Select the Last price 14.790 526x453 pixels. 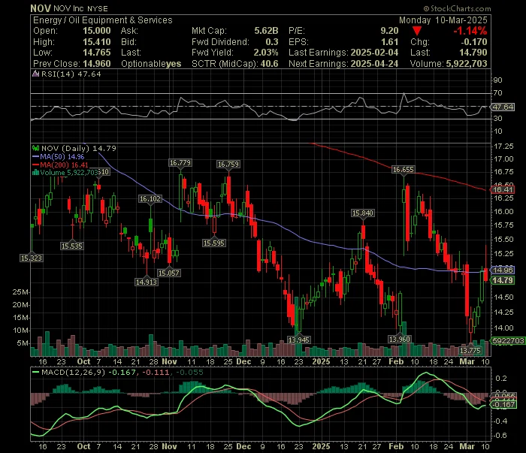coord(473,53)
